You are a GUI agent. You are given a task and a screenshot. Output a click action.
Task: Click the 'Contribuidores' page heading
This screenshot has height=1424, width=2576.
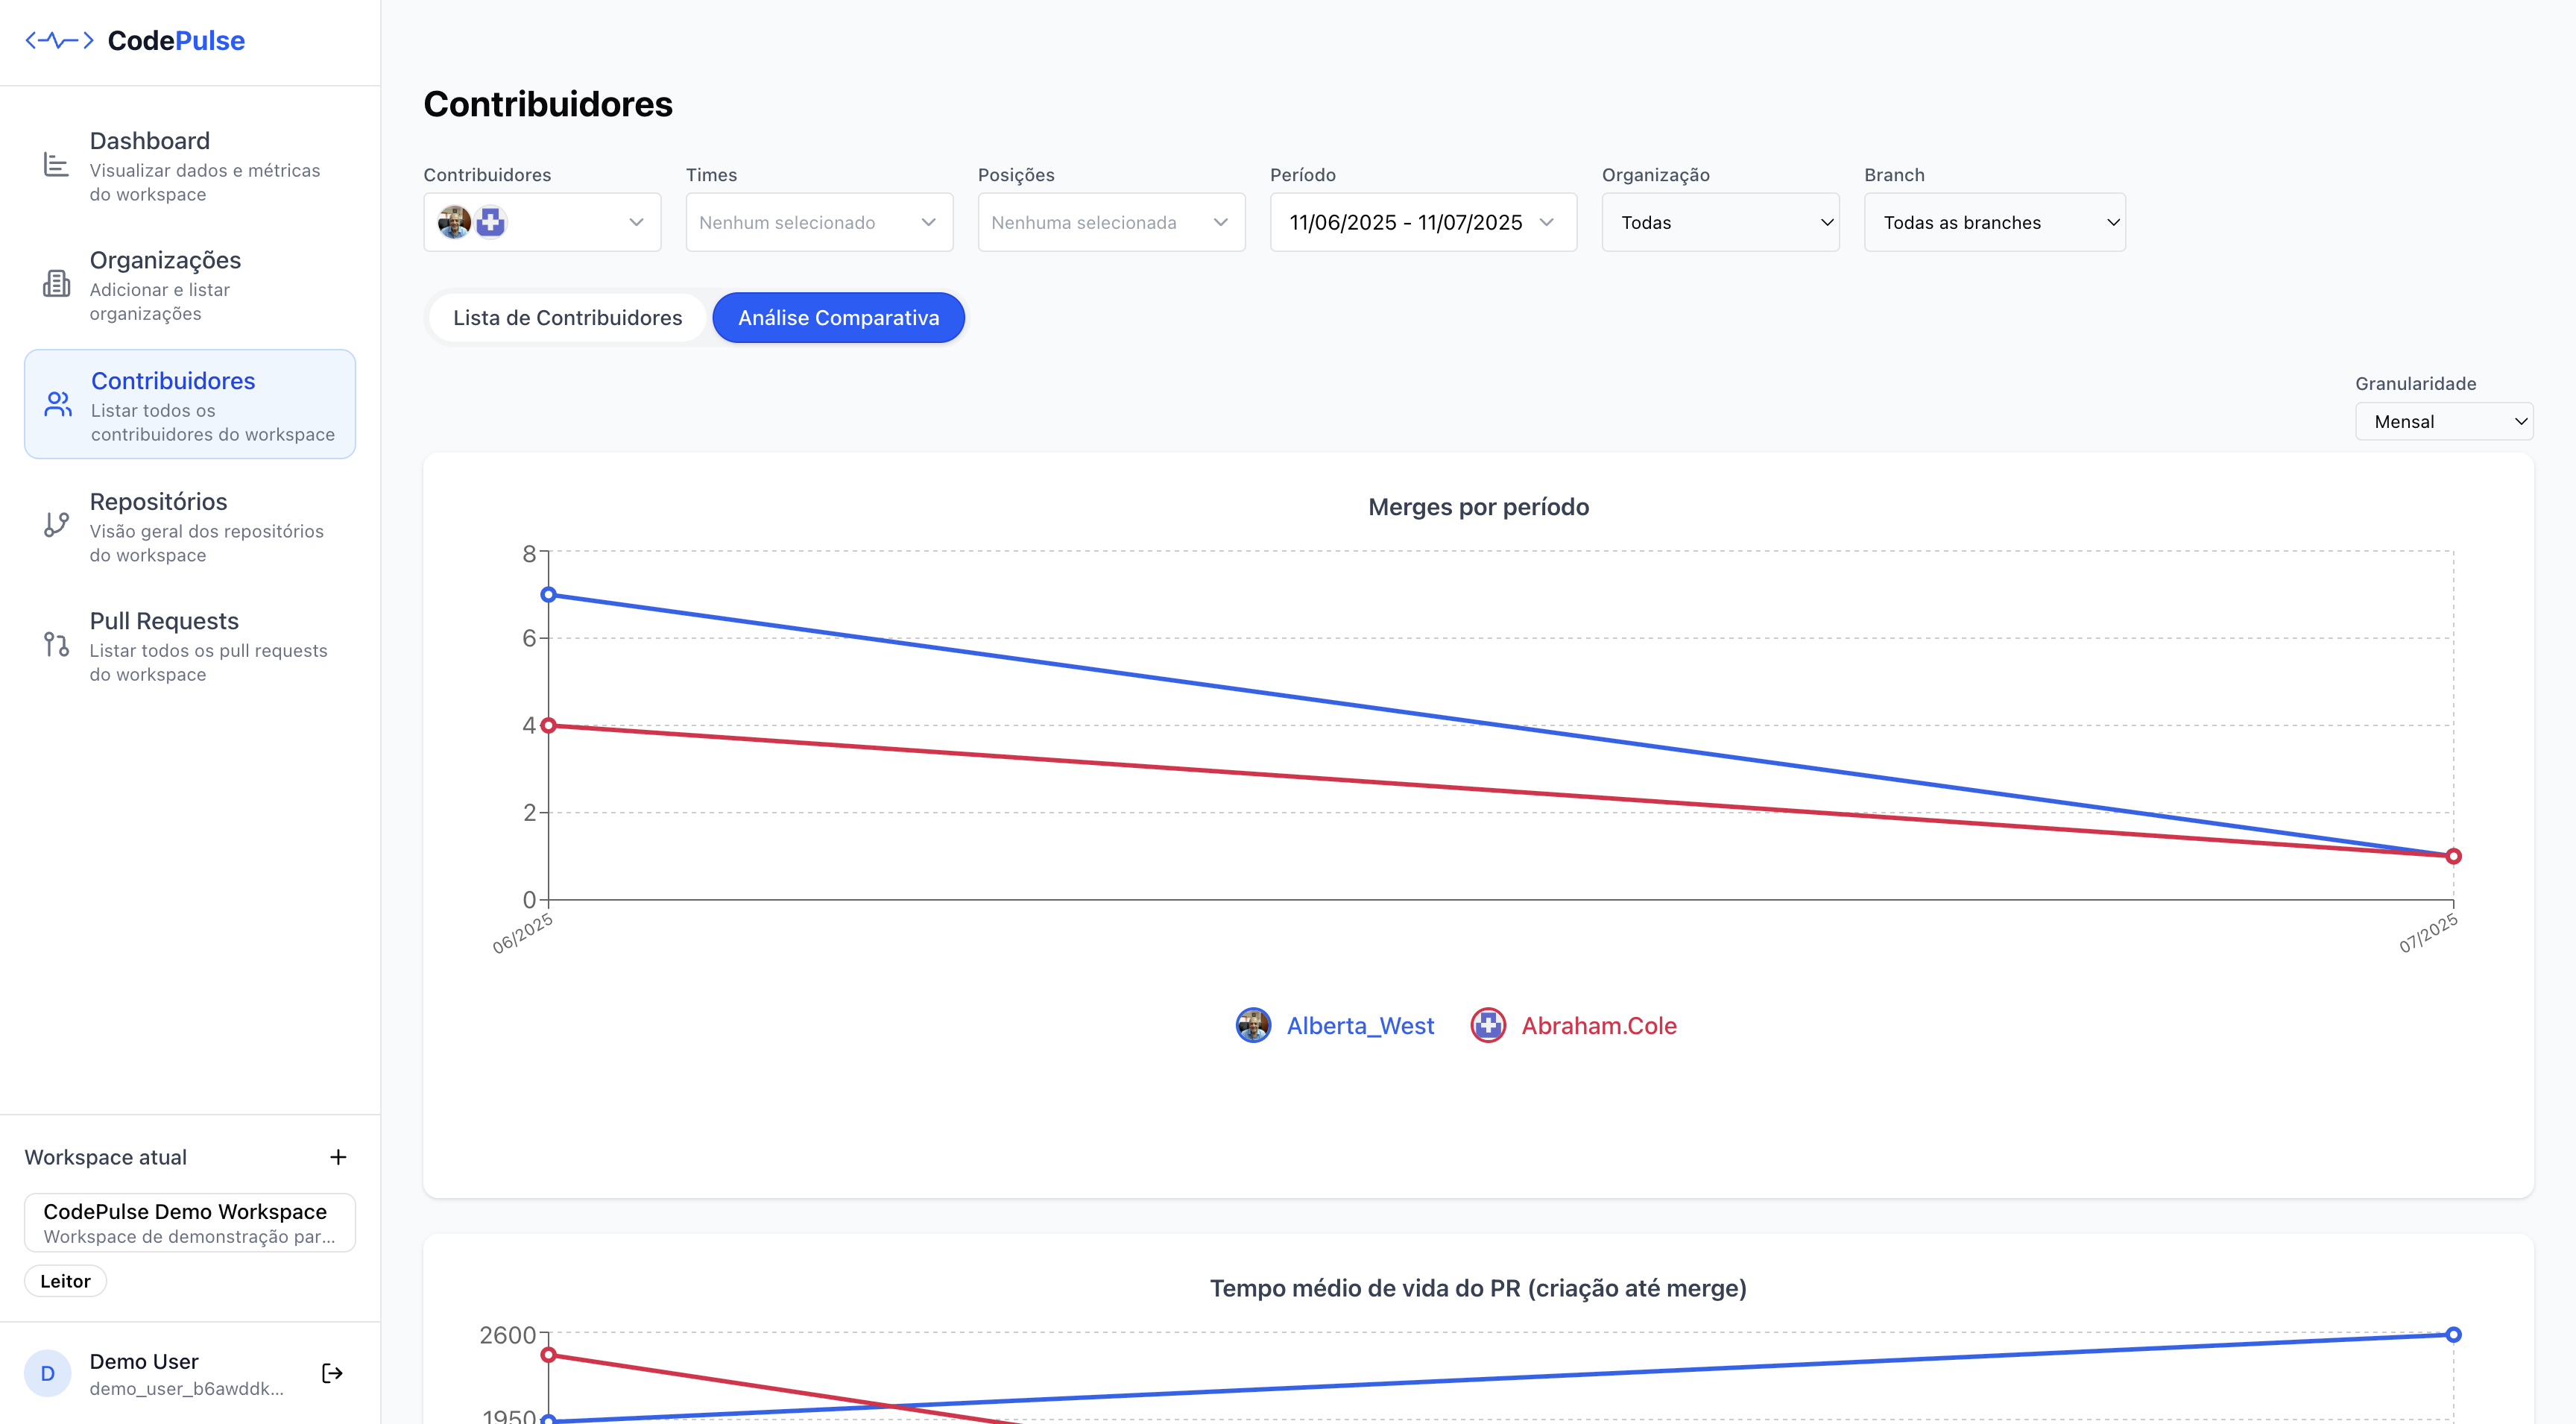(548, 104)
